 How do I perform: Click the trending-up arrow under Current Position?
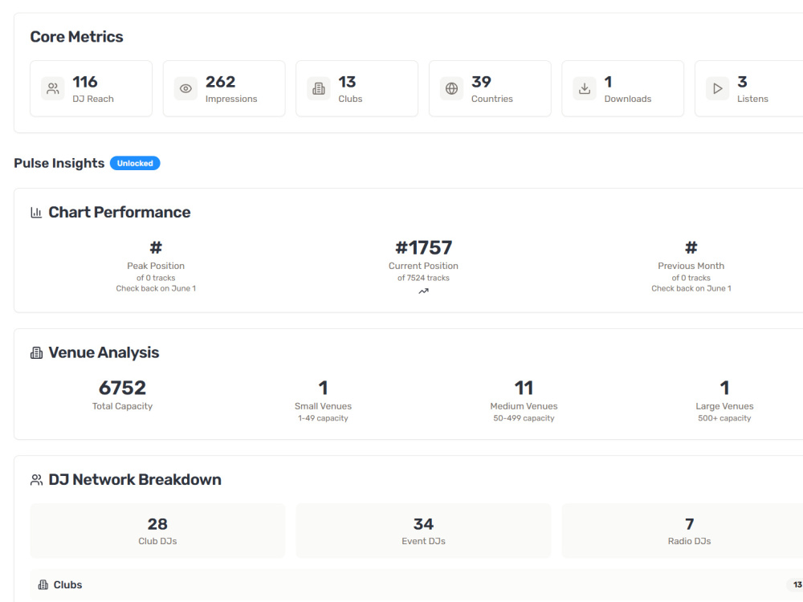423,291
